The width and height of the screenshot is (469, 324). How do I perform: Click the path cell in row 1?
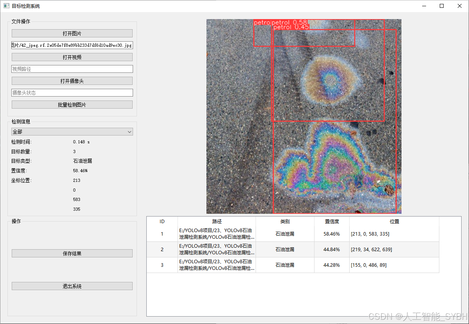tap(217, 234)
